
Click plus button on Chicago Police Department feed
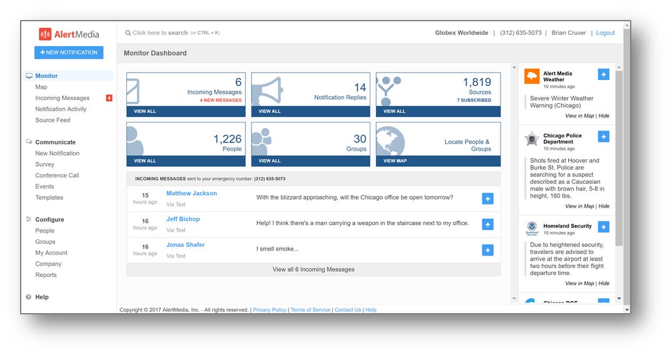603,137
